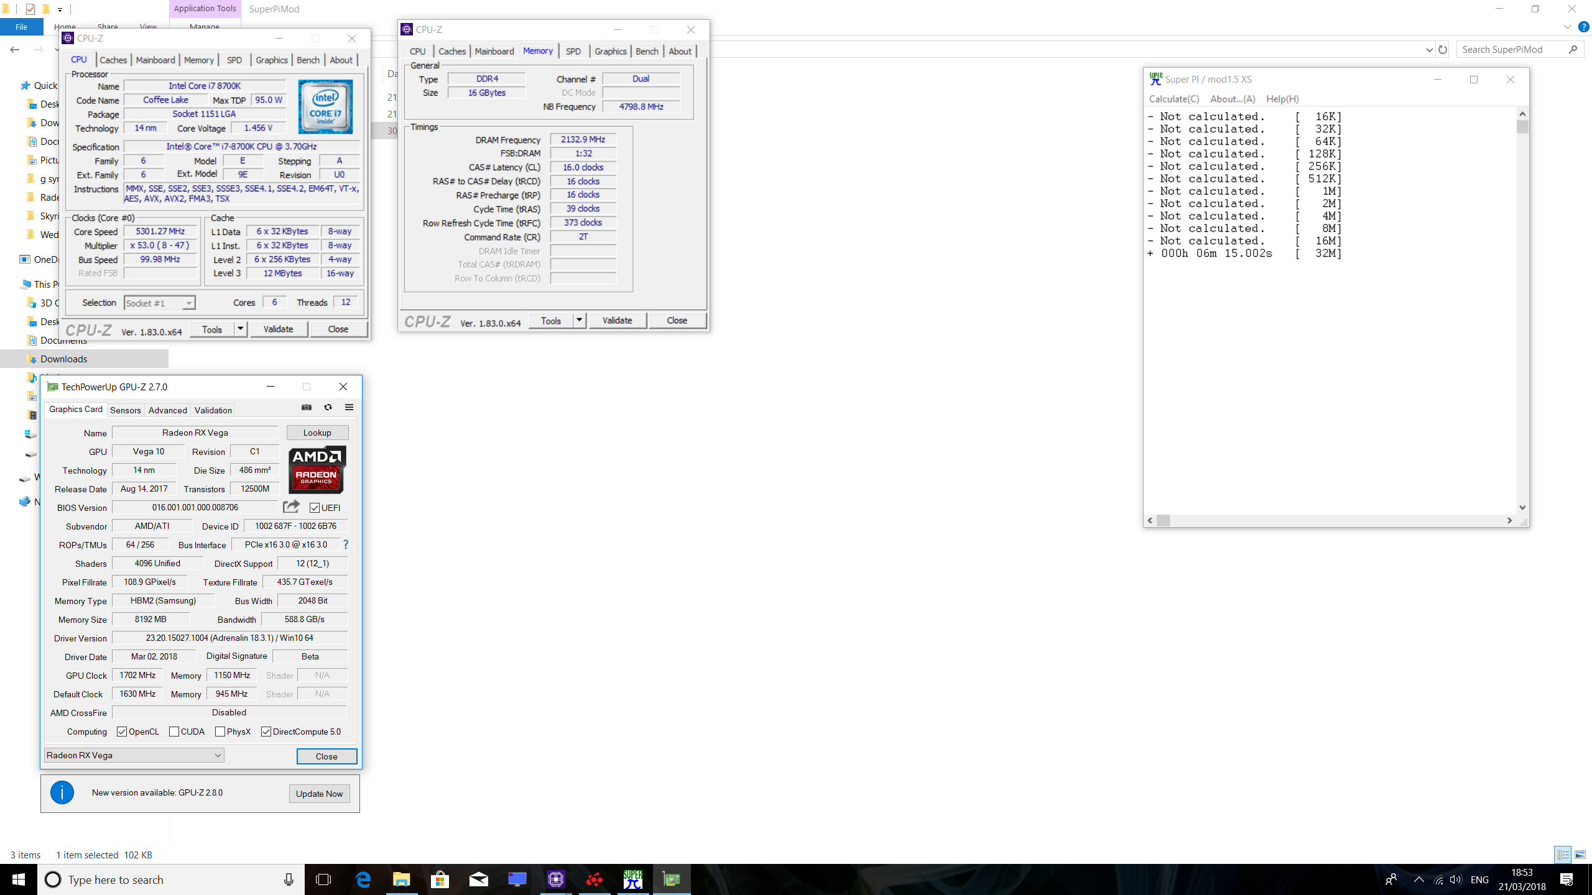This screenshot has width=1592, height=895.
Task: Open Task View from the taskbar
Action: click(323, 879)
